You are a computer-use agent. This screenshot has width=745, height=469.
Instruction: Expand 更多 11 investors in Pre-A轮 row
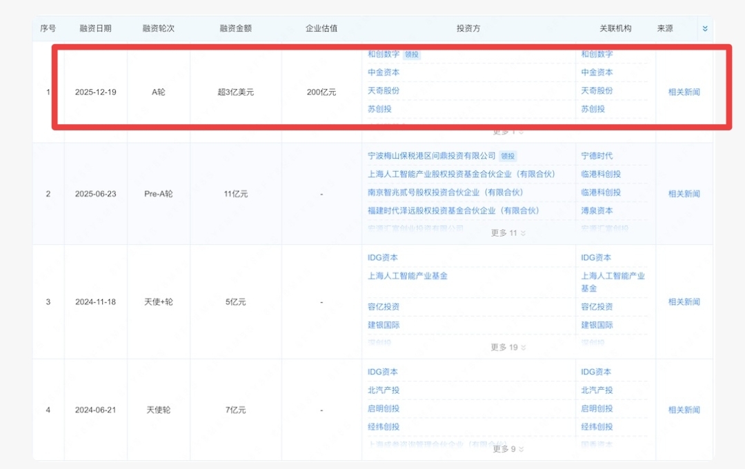click(x=508, y=233)
